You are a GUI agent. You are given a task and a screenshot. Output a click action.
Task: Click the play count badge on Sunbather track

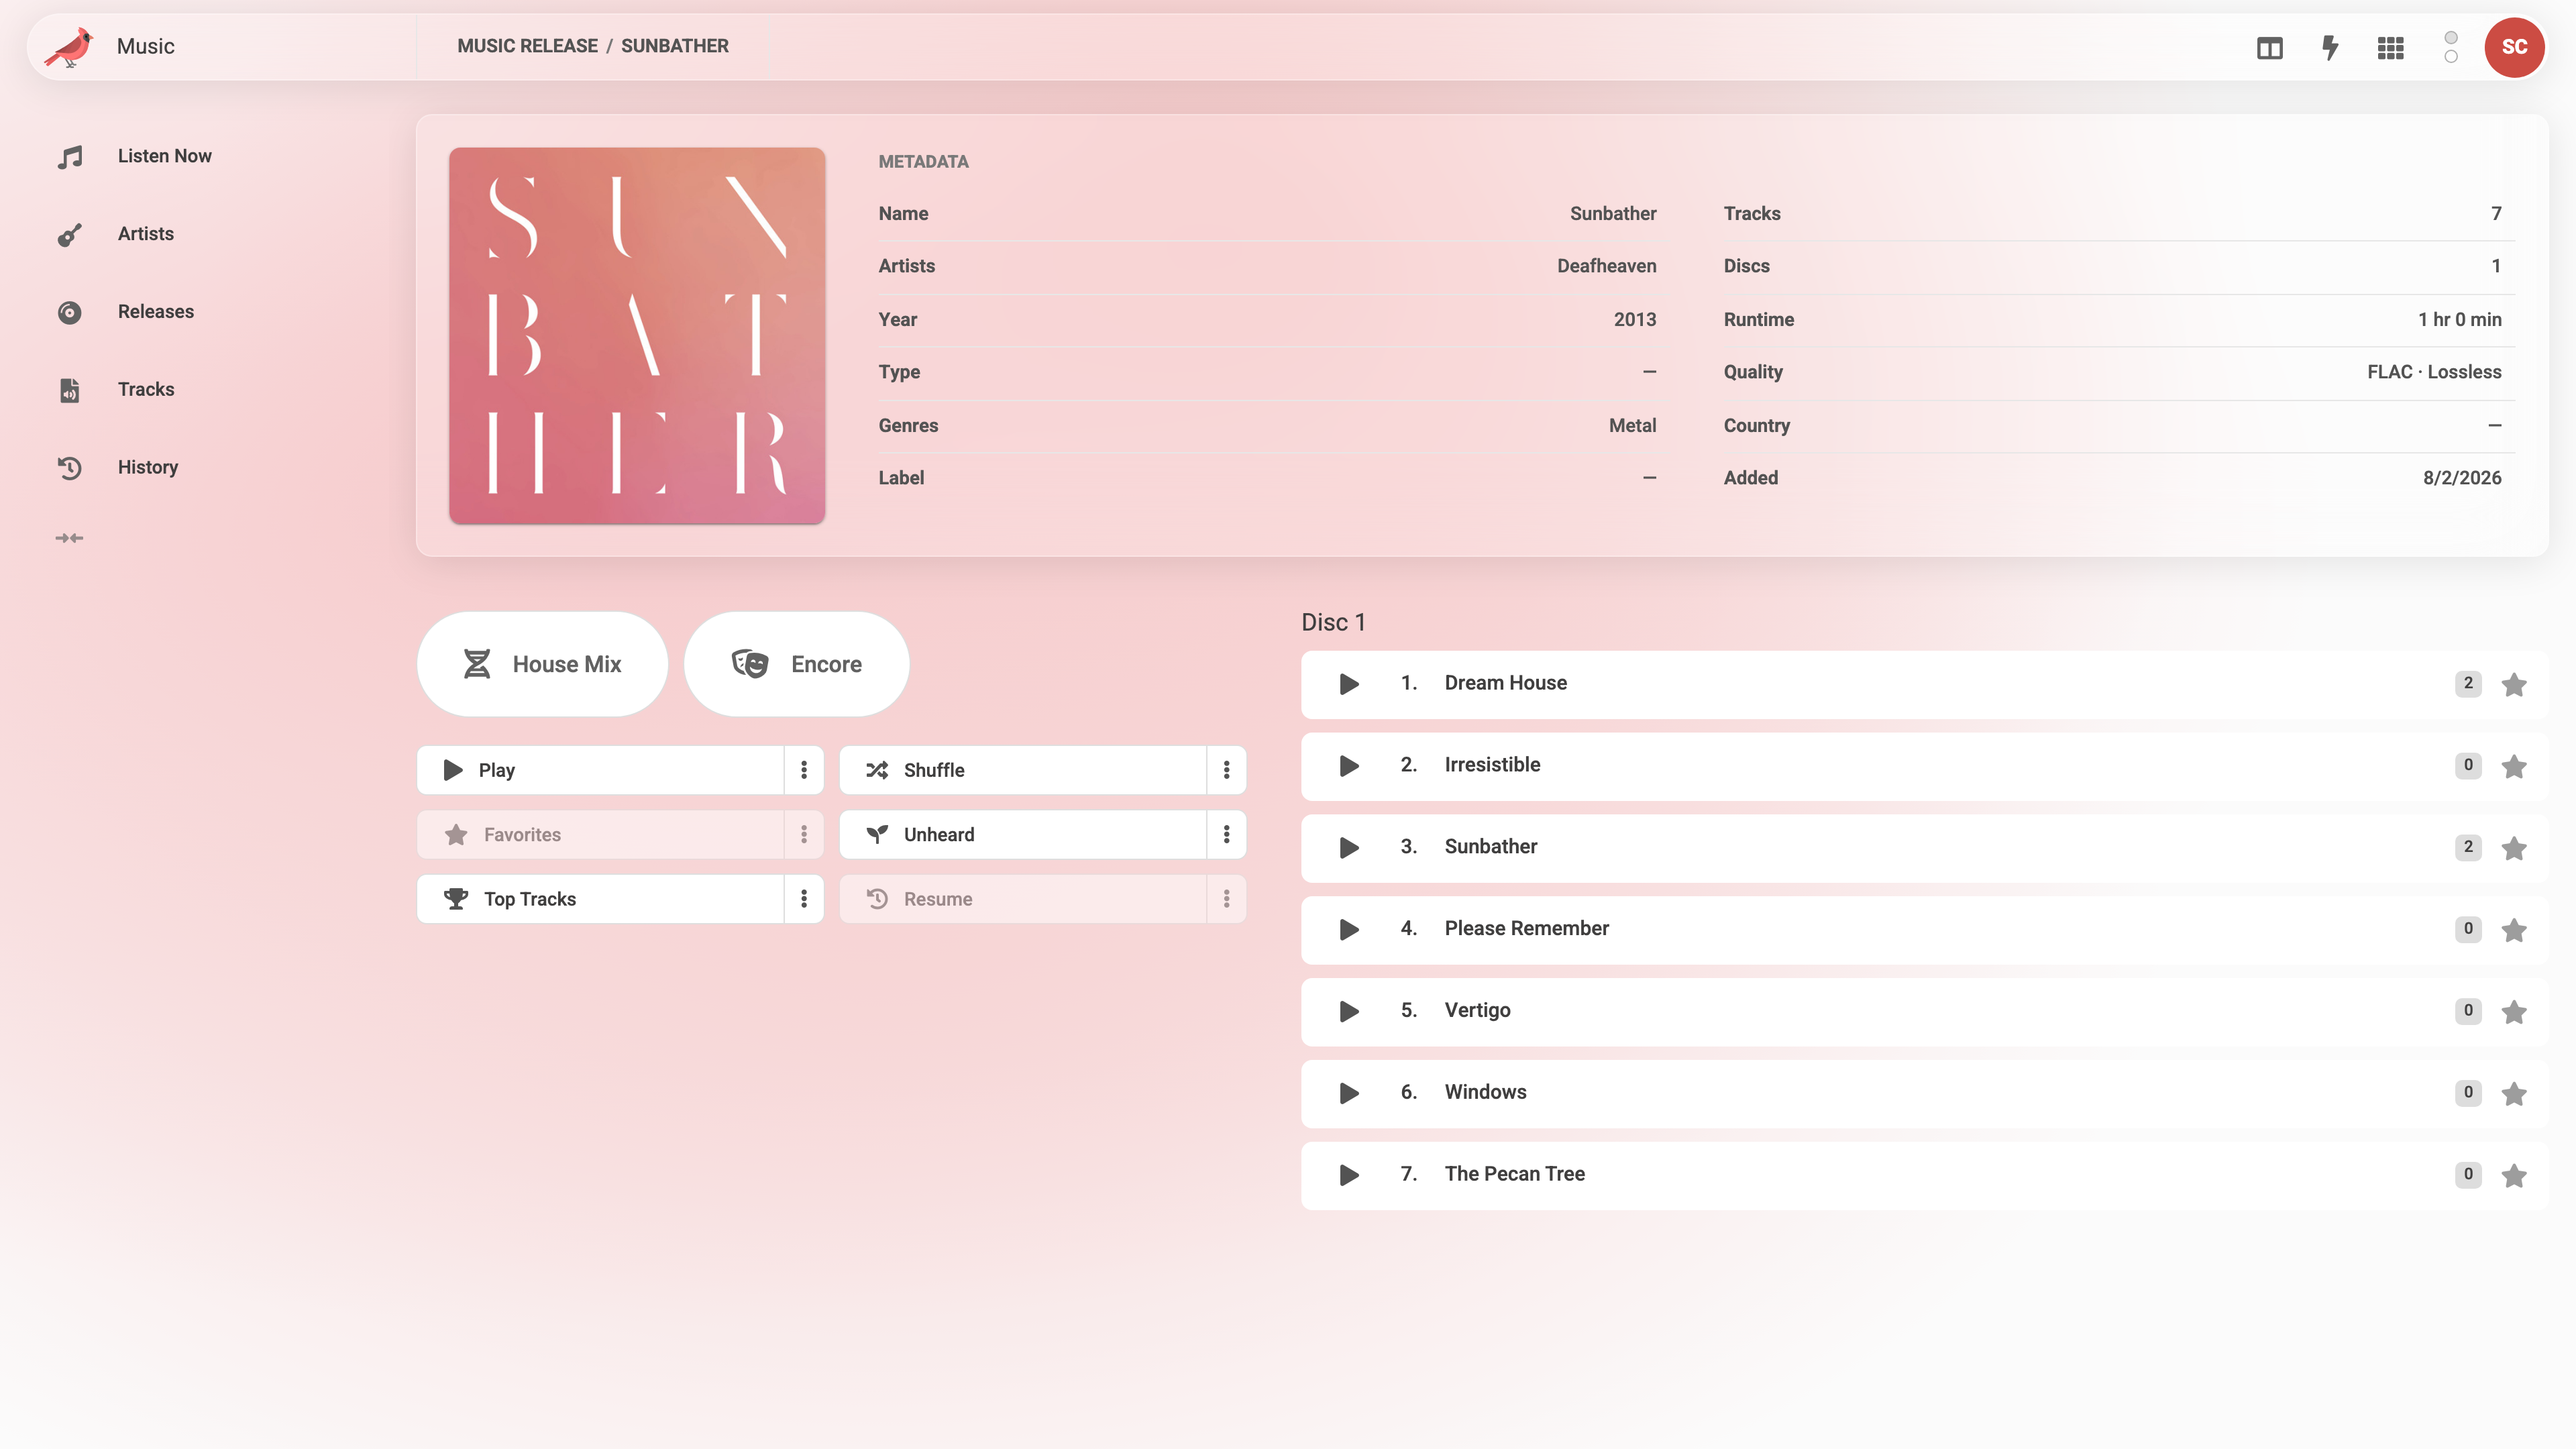pos(2468,848)
